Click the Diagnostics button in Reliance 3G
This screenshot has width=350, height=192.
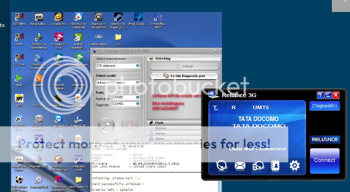click(325, 106)
